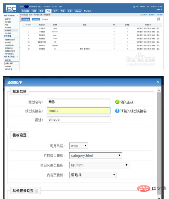
Task: Open 专题 in the sidebar
Action: click(6, 25)
